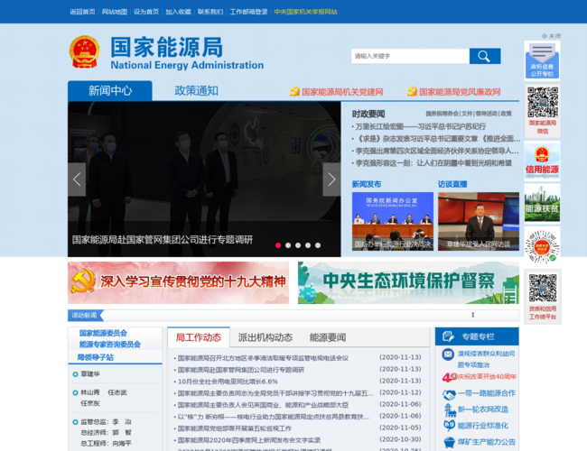Select the fifth carousel dot
The image size is (587, 451).
[318, 245]
